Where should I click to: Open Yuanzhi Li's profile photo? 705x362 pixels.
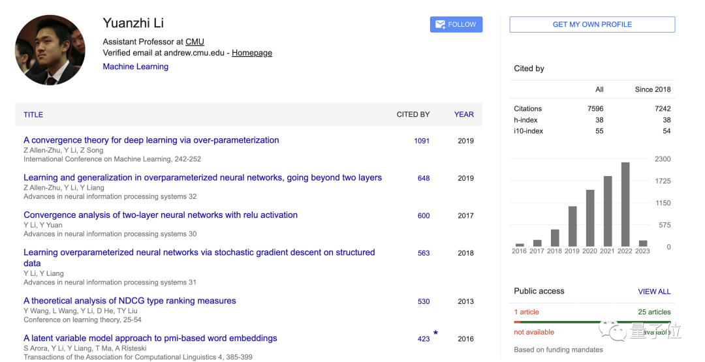50,50
